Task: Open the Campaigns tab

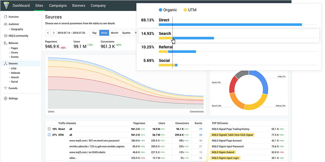Action: [x=58, y=6]
